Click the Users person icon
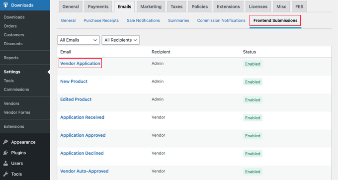The width and height of the screenshot is (338, 180). [5, 163]
